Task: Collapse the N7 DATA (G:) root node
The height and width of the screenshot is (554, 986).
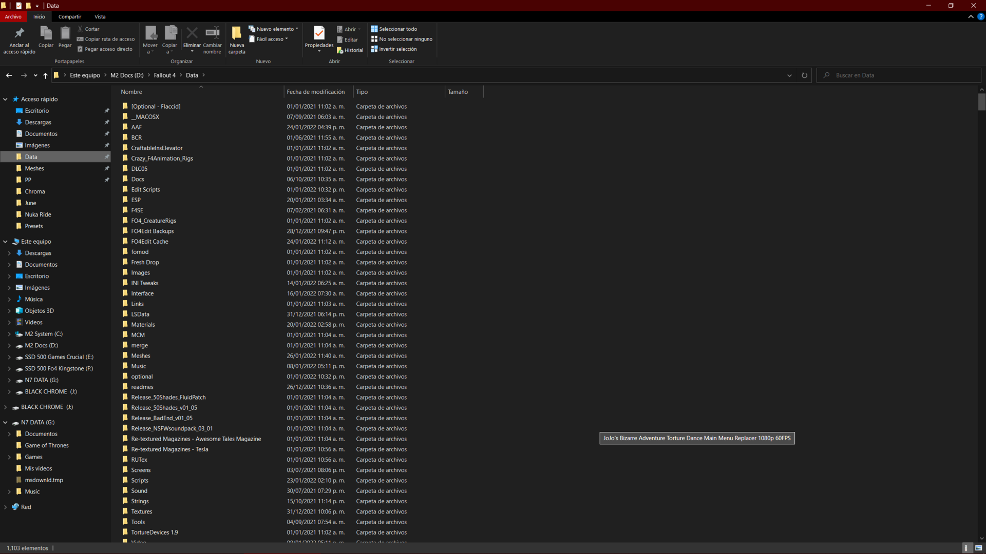Action: pyautogui.click(x=5, y=423)
